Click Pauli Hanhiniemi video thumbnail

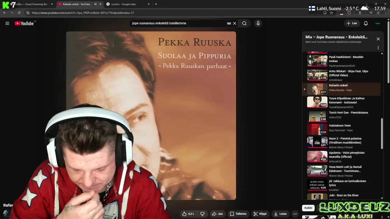coord(317,61)
